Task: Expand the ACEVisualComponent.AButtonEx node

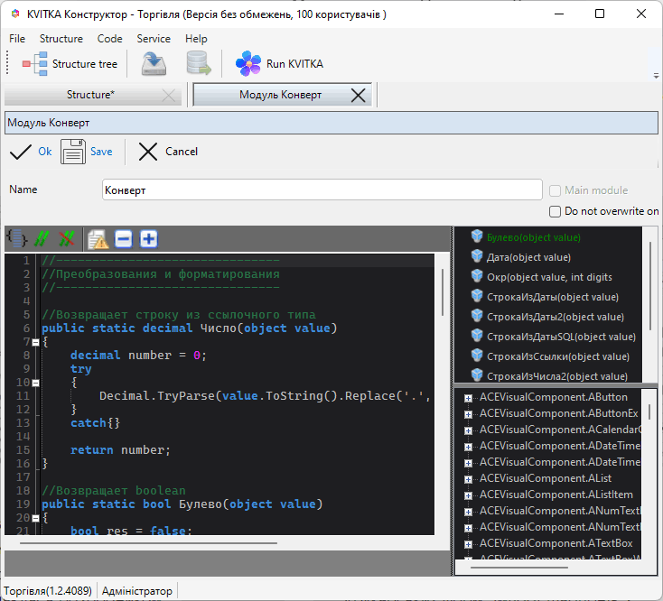Action: coord(468,414)
